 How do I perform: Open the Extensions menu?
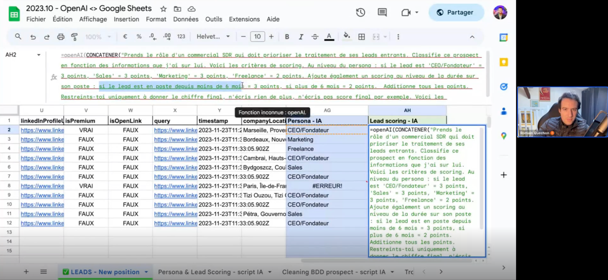(x=244, y=19)
